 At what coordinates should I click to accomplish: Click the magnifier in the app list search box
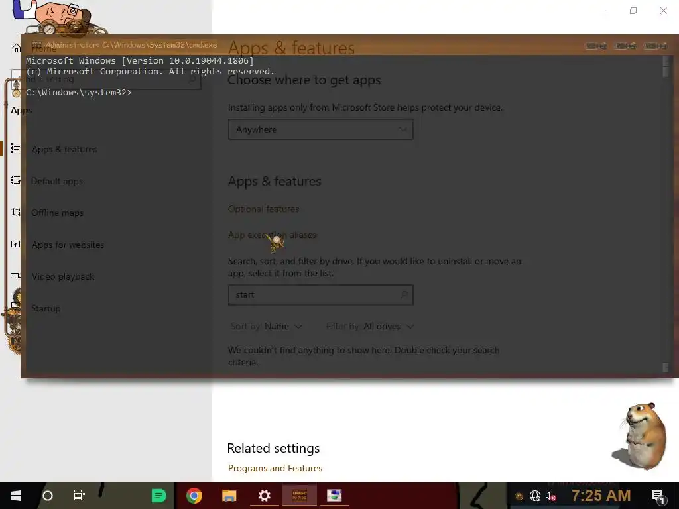[x=404, y=295]
